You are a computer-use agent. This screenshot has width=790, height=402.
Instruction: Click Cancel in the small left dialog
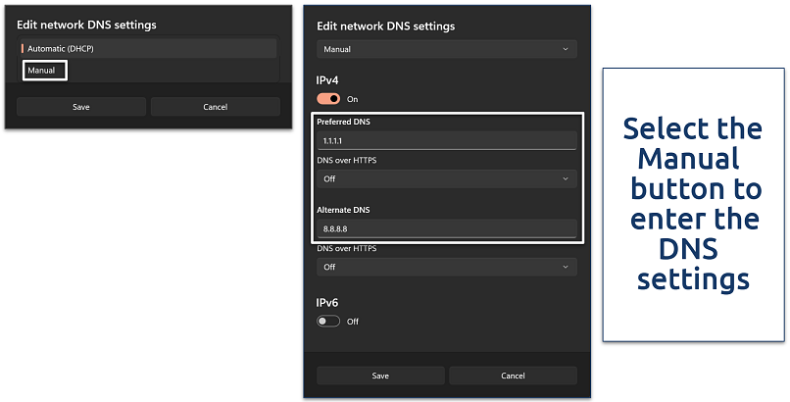pyautogui.click(x=215, y=107)
